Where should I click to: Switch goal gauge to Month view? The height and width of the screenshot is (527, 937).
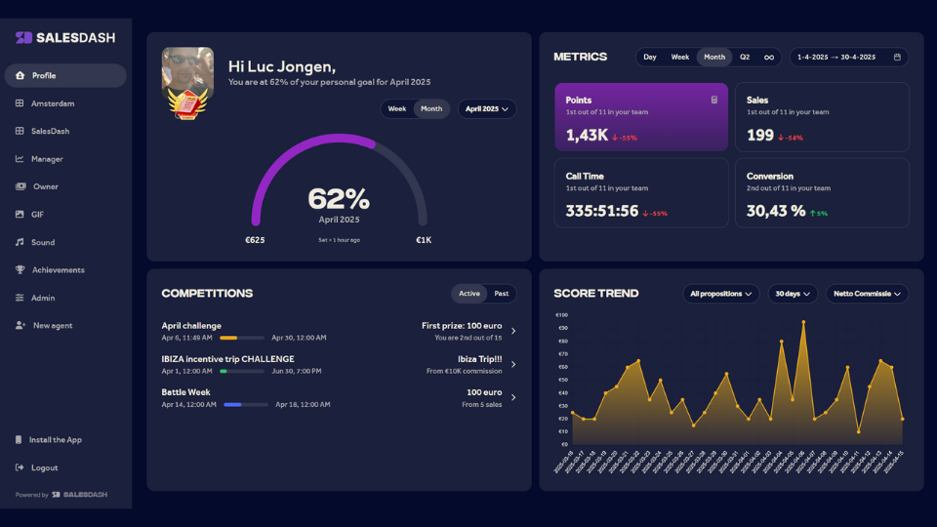click(x=431, y=108)
